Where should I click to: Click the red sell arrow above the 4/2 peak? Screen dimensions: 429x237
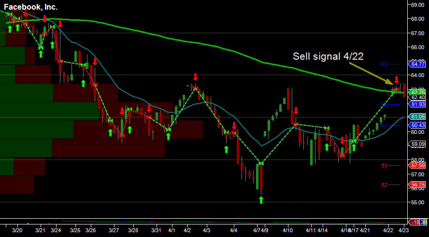point(195,77)
